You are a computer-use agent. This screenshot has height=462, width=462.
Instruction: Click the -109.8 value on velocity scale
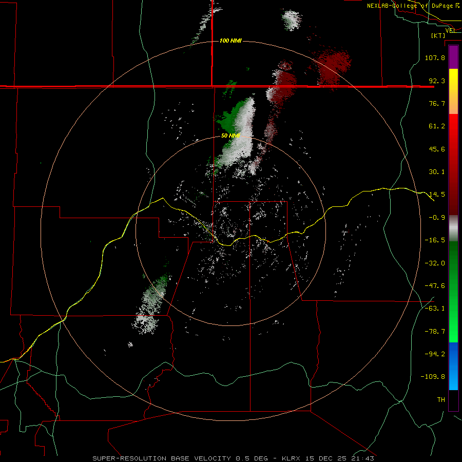[x=433, y=377]
